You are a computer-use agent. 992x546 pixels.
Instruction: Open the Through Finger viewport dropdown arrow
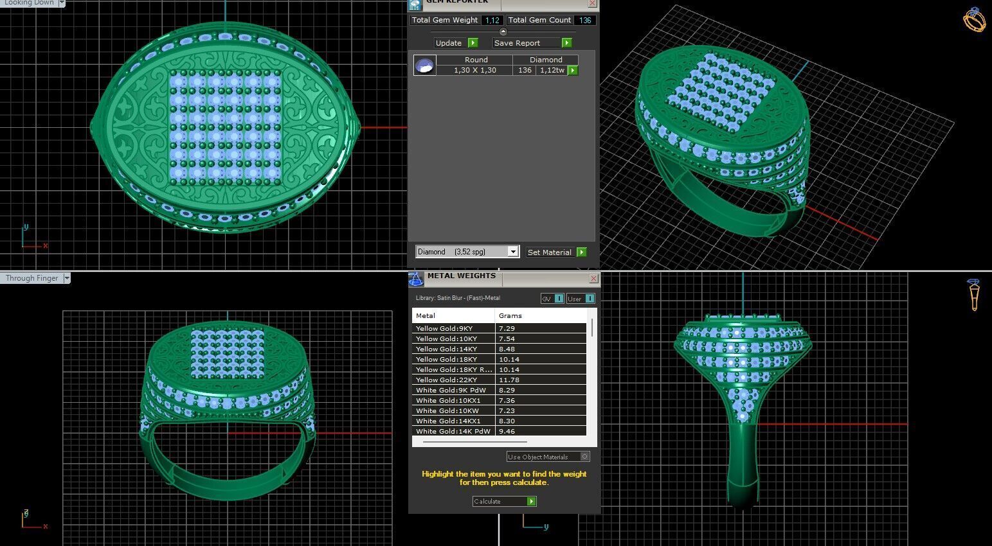click(x=67, y=278)
